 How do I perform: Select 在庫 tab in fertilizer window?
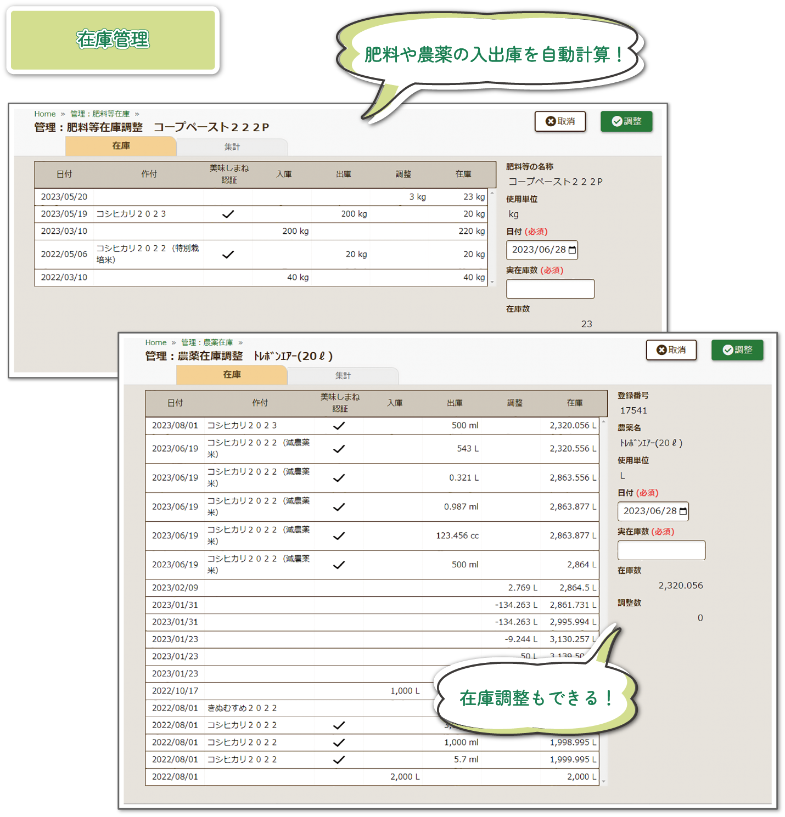tap(121, 146)
